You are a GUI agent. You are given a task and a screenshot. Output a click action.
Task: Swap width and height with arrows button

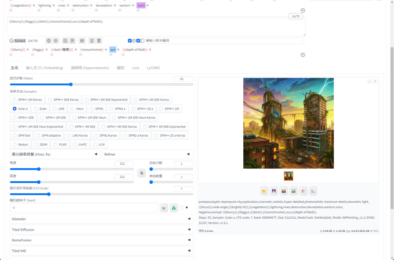tap(142, 173)
